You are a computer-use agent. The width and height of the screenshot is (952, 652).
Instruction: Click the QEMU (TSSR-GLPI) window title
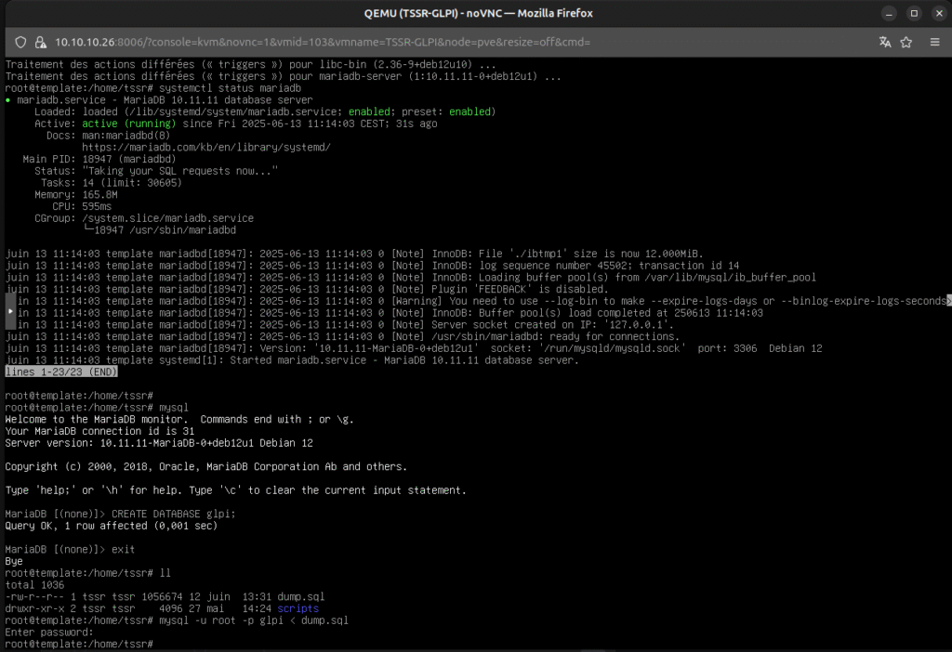click(x=478, y=13)
